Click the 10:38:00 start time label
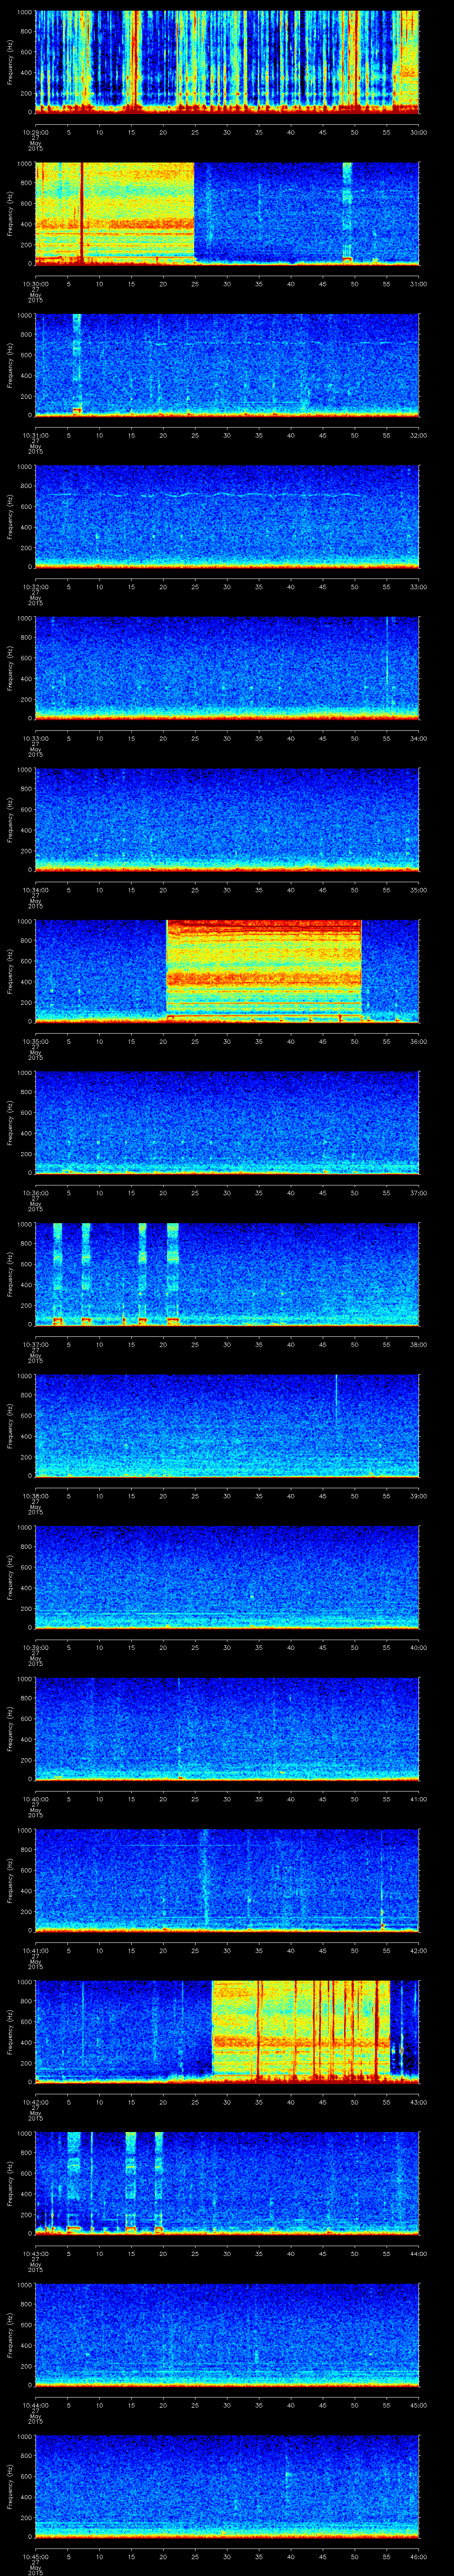Screen dimensions: 454x2576 (x=35, y=1496)
